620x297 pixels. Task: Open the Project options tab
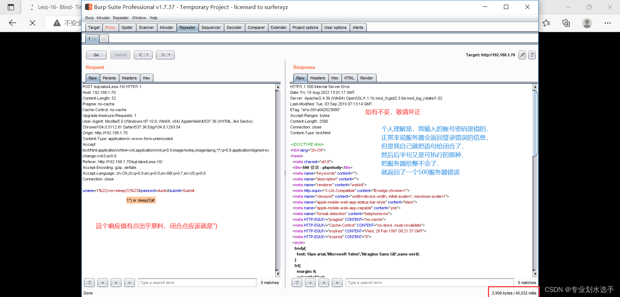point(305,27)
